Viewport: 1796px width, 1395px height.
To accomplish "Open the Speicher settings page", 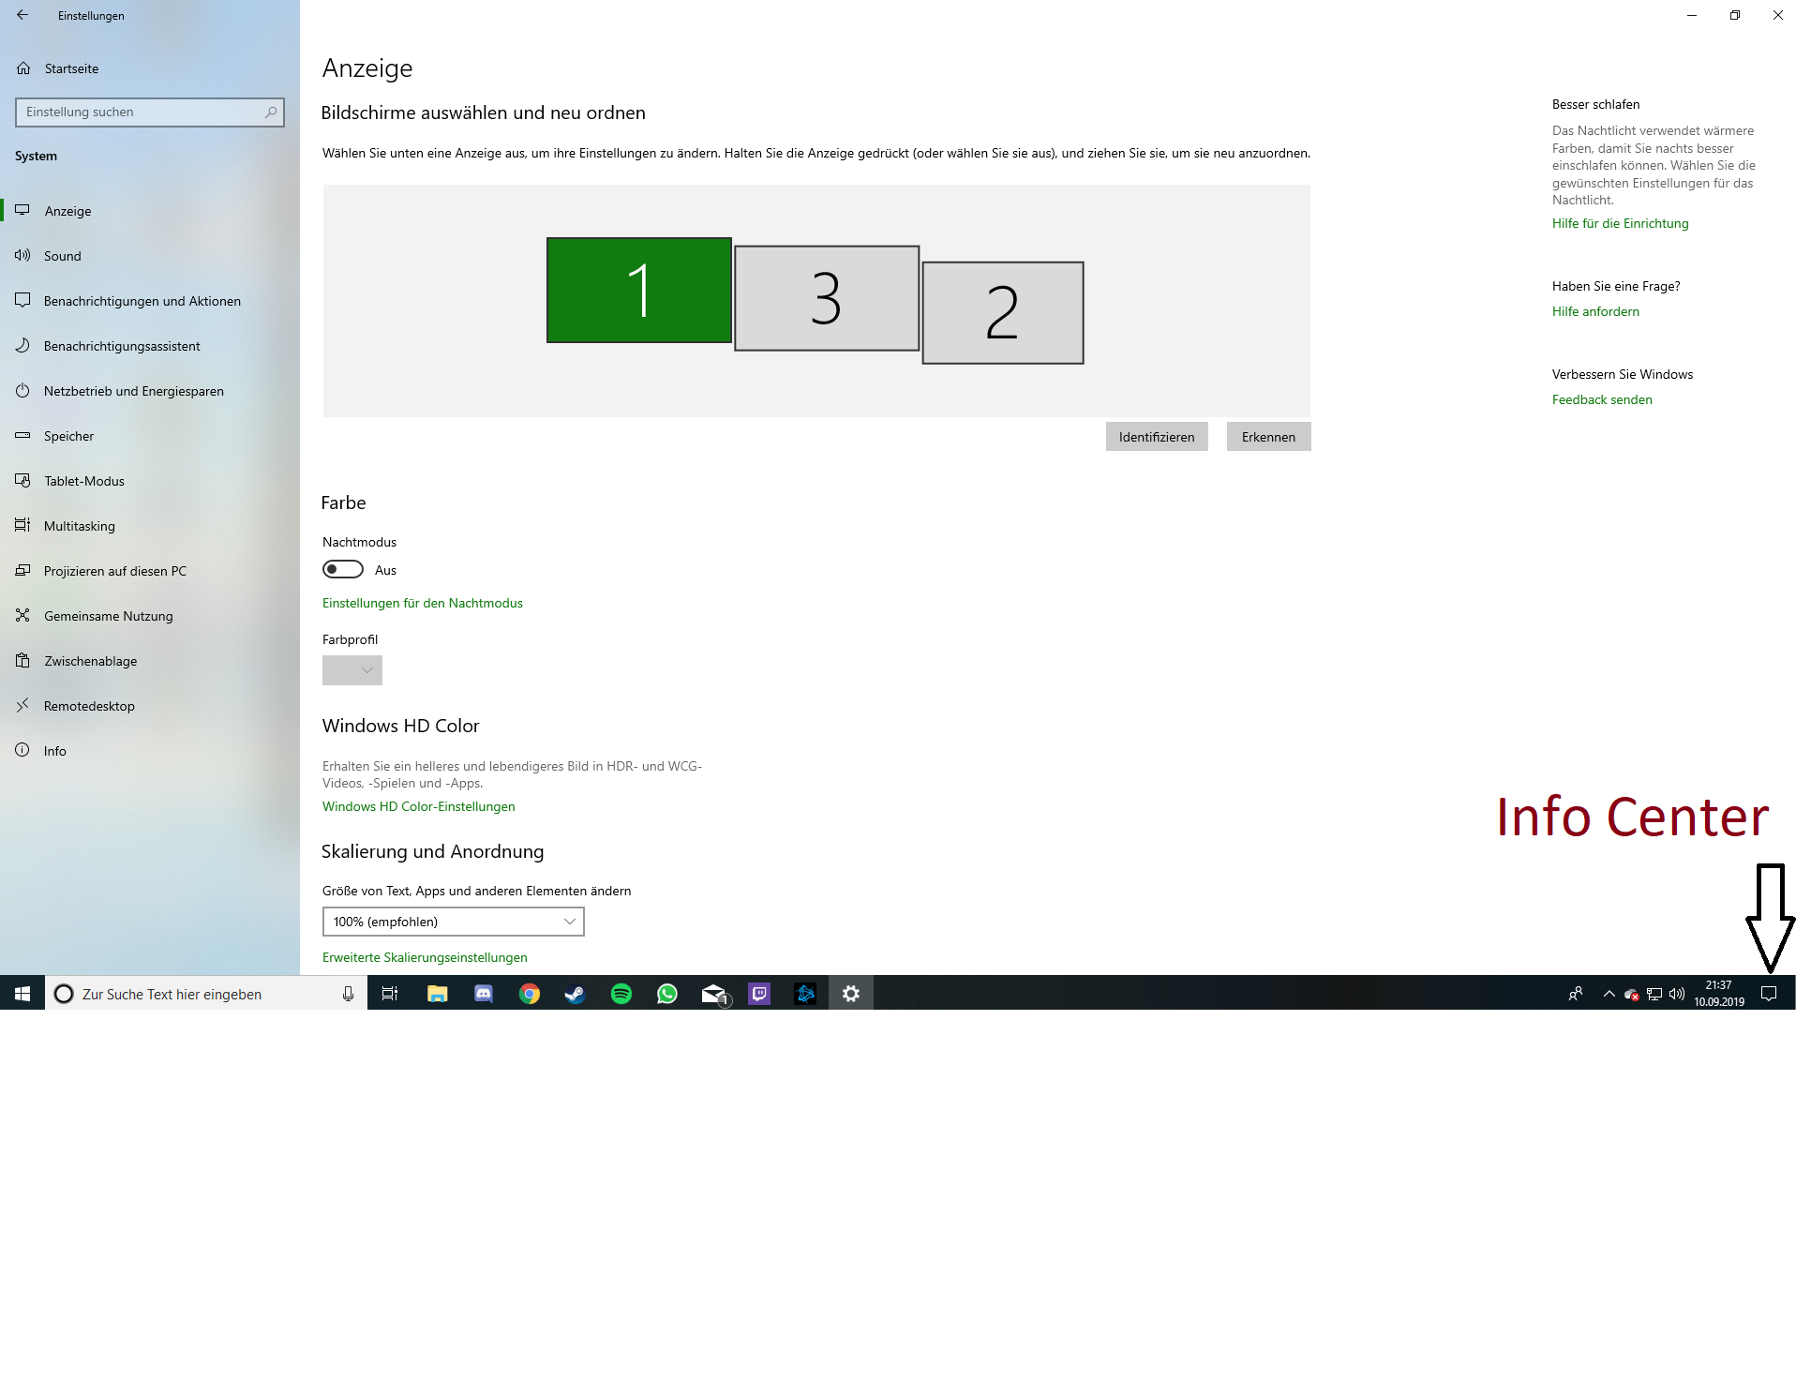I will coord(69,436).
